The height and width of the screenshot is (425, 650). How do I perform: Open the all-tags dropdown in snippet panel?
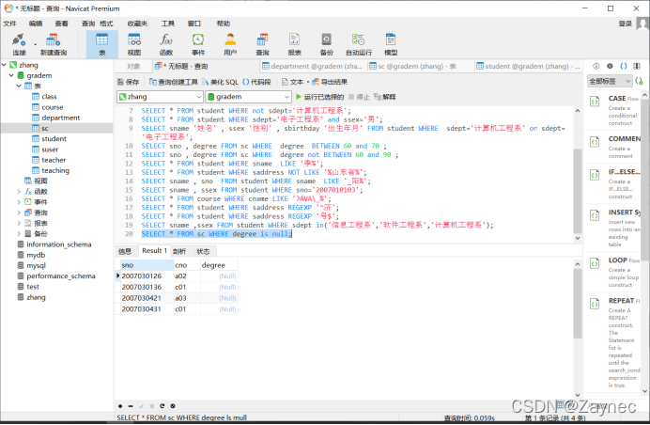[610, 81]
